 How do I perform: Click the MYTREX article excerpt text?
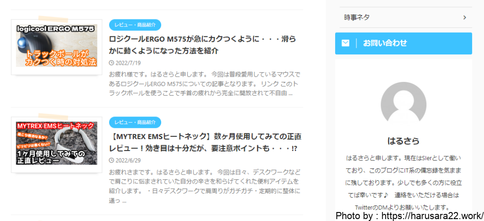point(205,186)
